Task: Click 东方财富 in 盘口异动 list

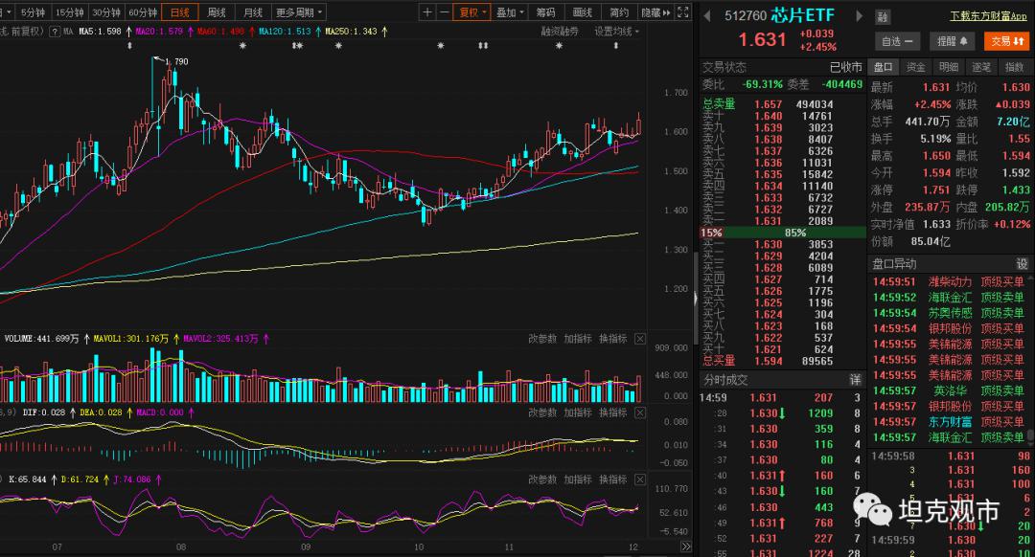Action: click(950, 421)
